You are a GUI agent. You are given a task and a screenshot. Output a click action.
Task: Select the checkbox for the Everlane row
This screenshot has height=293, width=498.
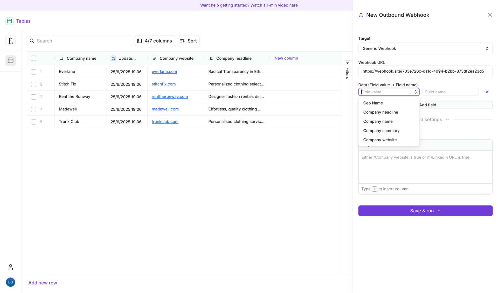[x=33, y=72]
